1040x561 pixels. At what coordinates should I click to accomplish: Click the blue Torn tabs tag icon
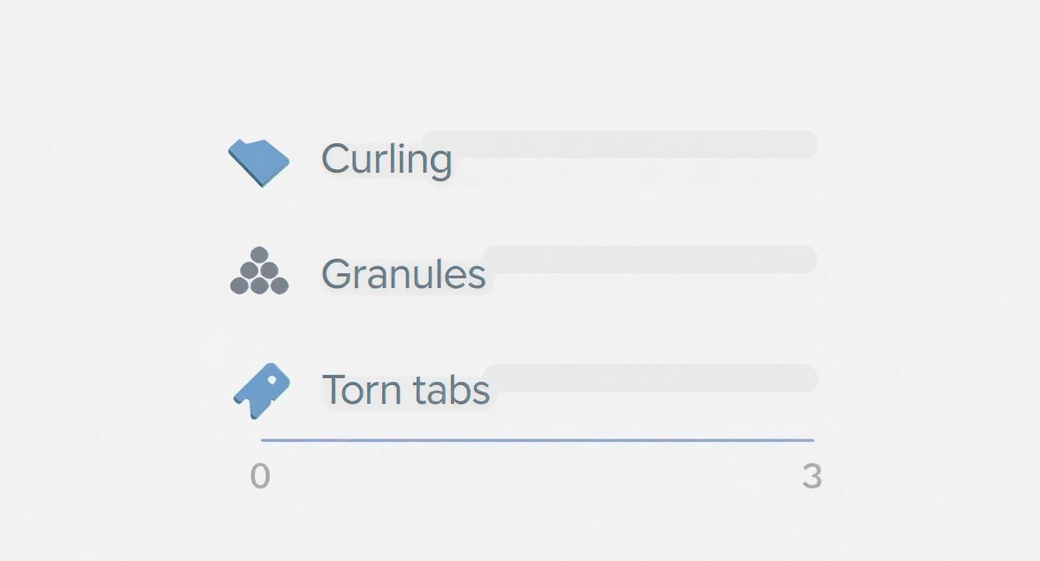(261, 390)
